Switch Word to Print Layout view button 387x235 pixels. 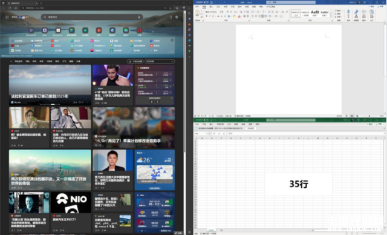(x=352, y=116)
